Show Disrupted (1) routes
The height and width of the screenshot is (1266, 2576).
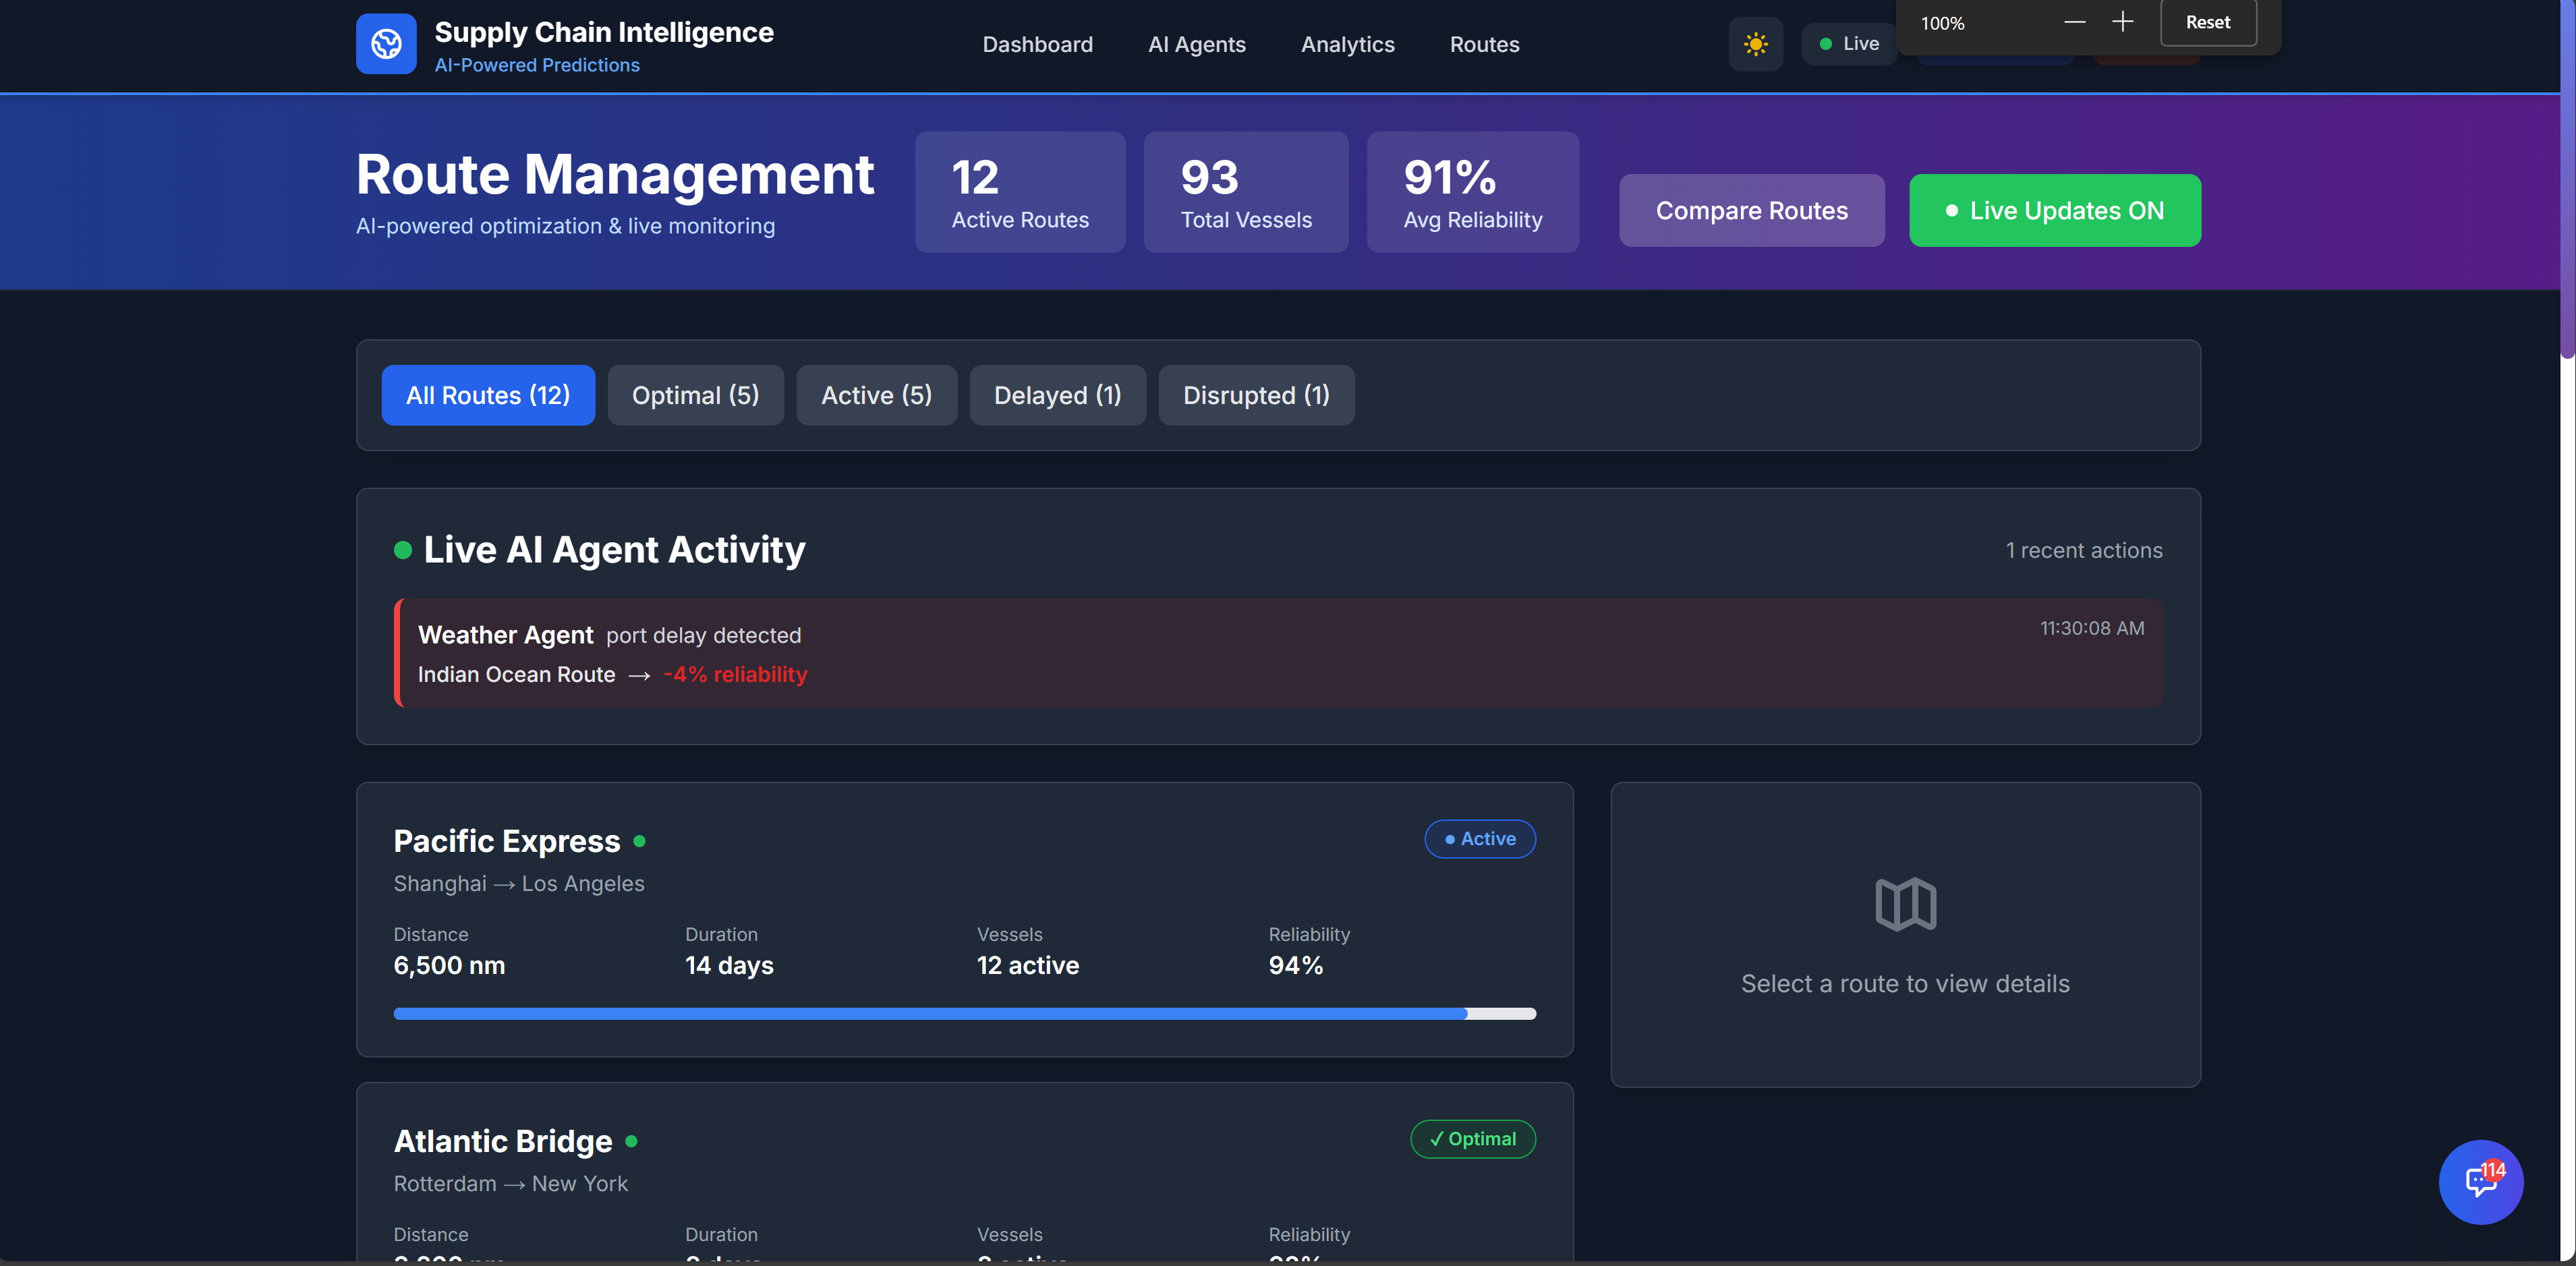pos(1256,396)
